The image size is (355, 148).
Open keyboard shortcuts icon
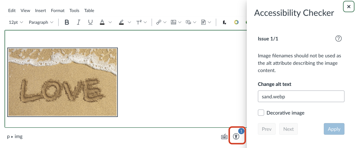224,137
